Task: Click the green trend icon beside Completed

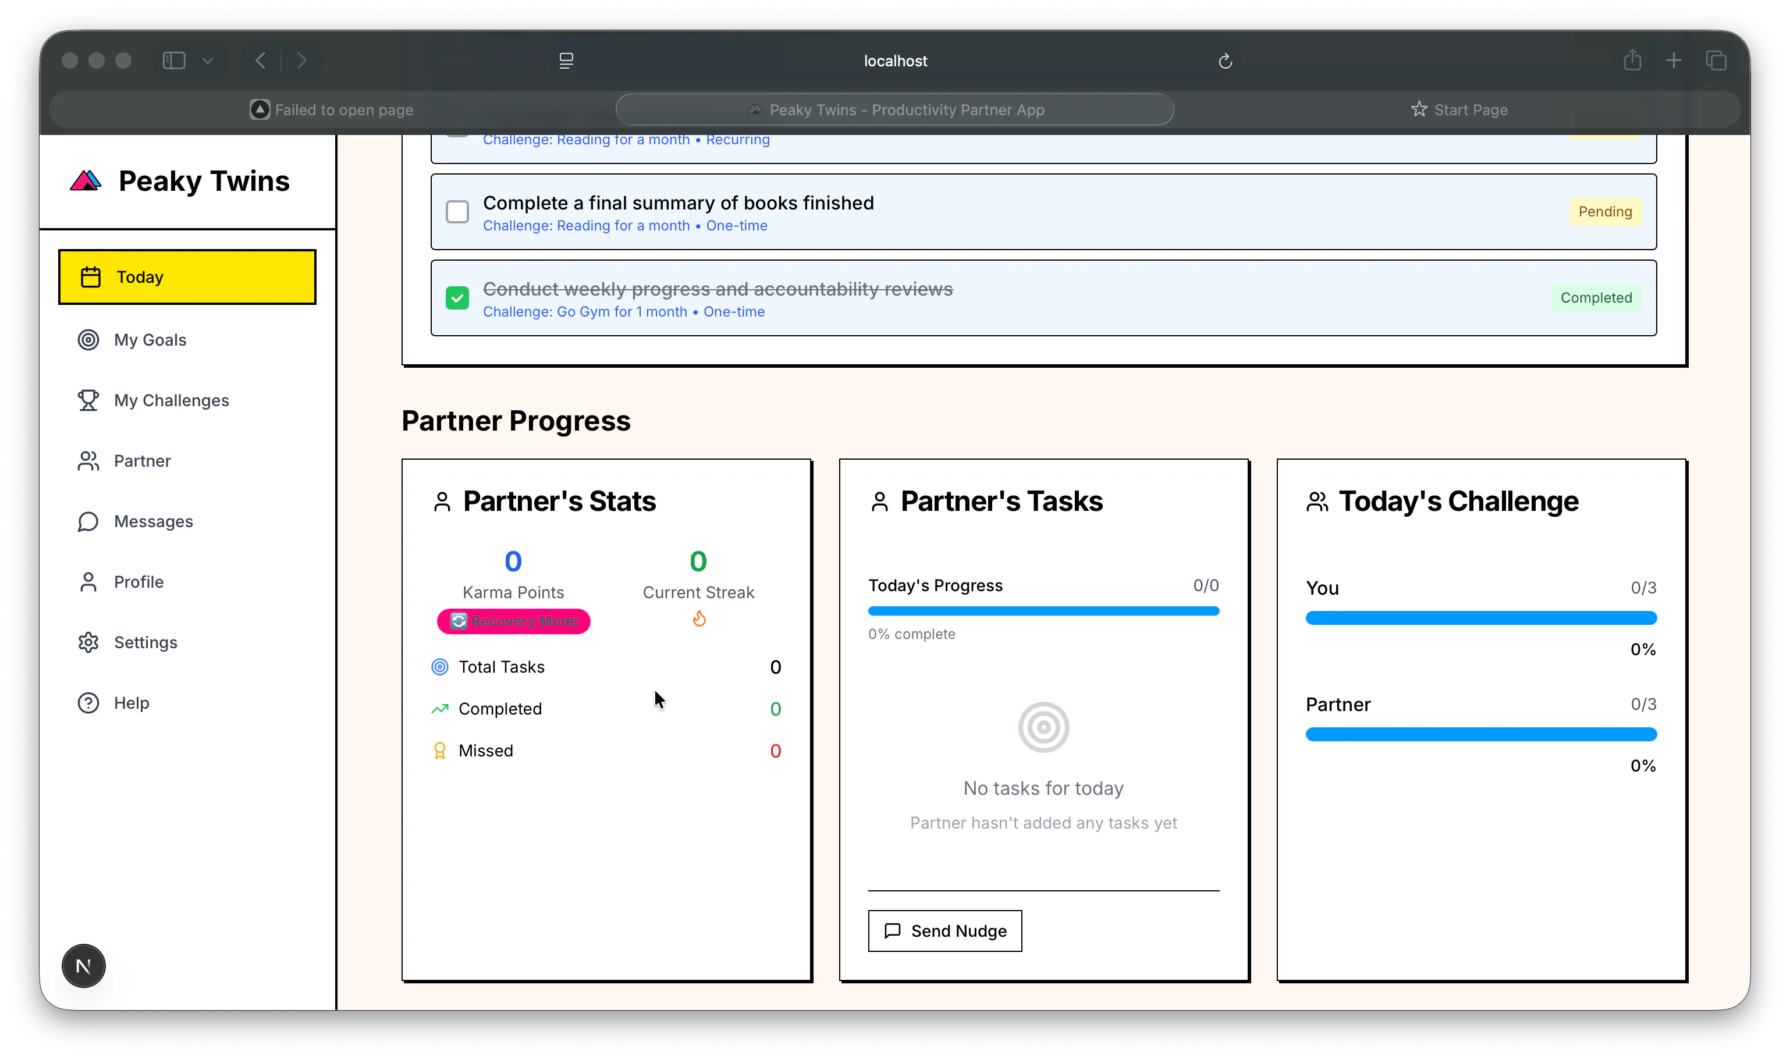Action: 441,709
